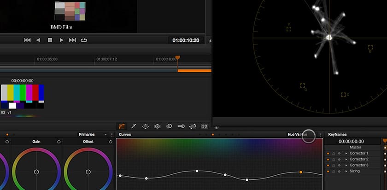Lock the Corrector 3 keyframe track

pyautogui.click(x=334, y=165)
